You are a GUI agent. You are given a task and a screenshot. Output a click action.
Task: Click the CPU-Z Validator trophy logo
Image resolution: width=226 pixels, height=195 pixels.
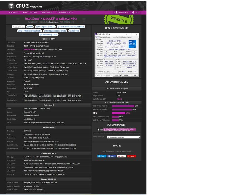(x=11, y=6)
